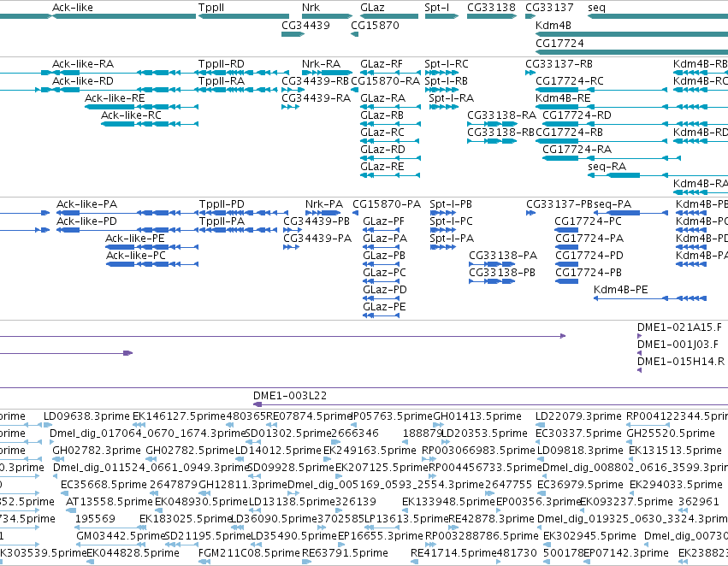Viewport: 728px width, 566px height.
Task: Select protein CG15870-PA
Action: tap(387, 204)
